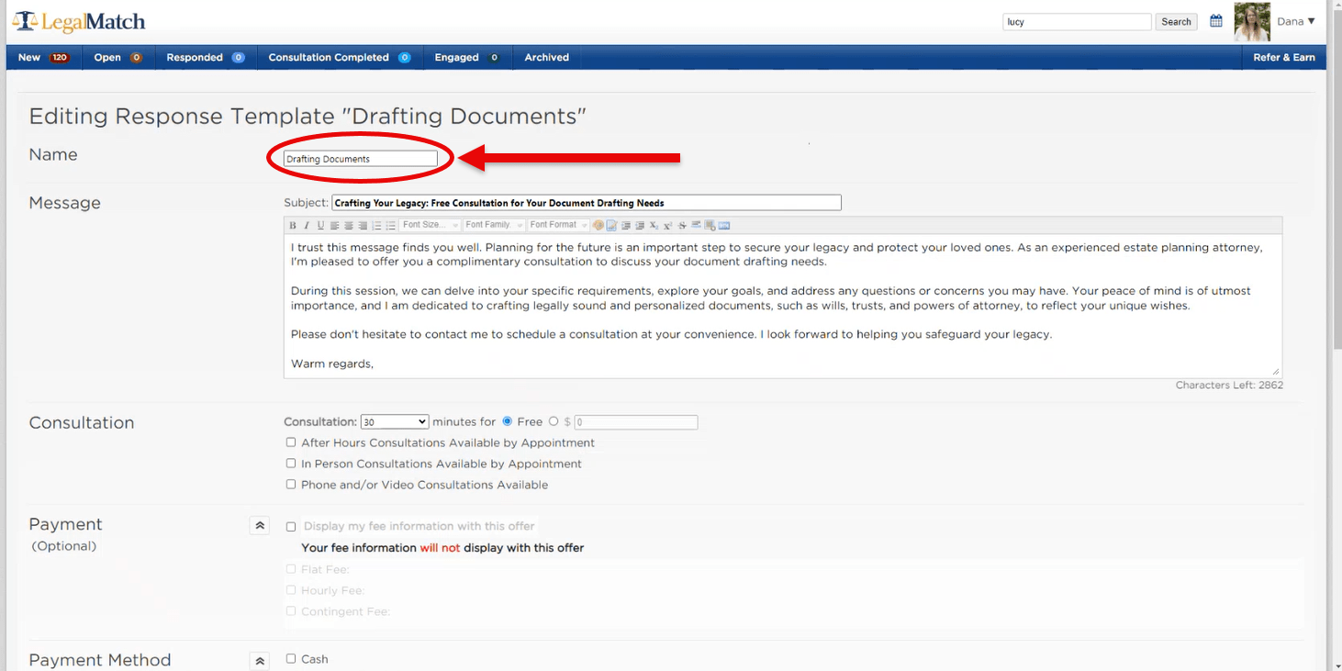Center align the message text
1342x671 pixels.
click(349, 226)
